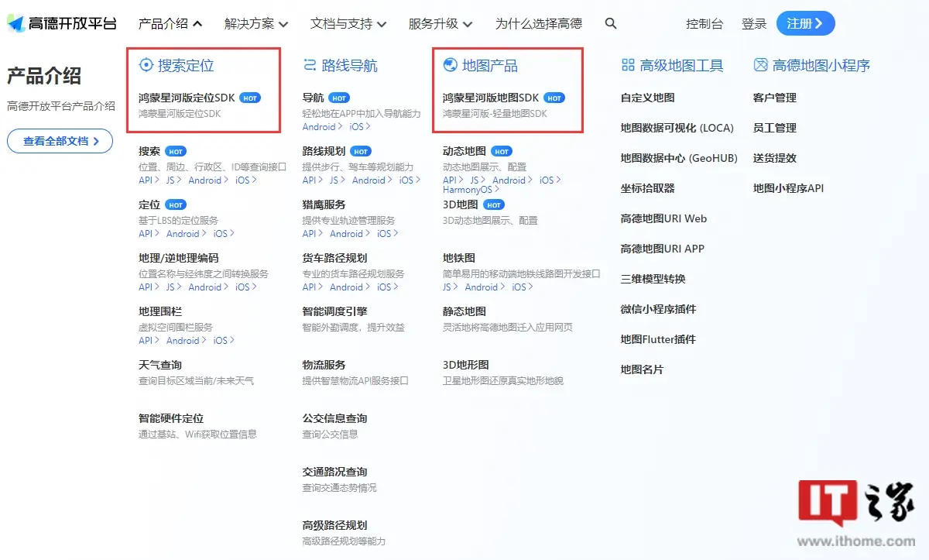Click the search magnifier icon in top bar
The height and width of the screenshot is (560, 929).
(x=611, y=23)
